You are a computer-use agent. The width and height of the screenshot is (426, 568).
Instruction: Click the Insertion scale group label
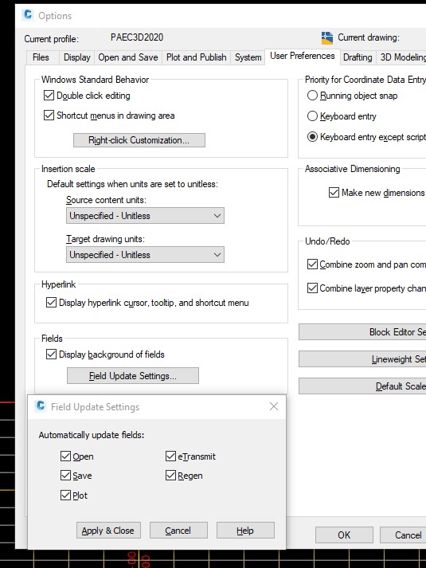click(x=68, y=169)
